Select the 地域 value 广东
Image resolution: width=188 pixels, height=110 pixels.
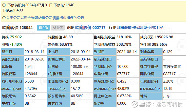pyautogui.click(x=167, y=96)
